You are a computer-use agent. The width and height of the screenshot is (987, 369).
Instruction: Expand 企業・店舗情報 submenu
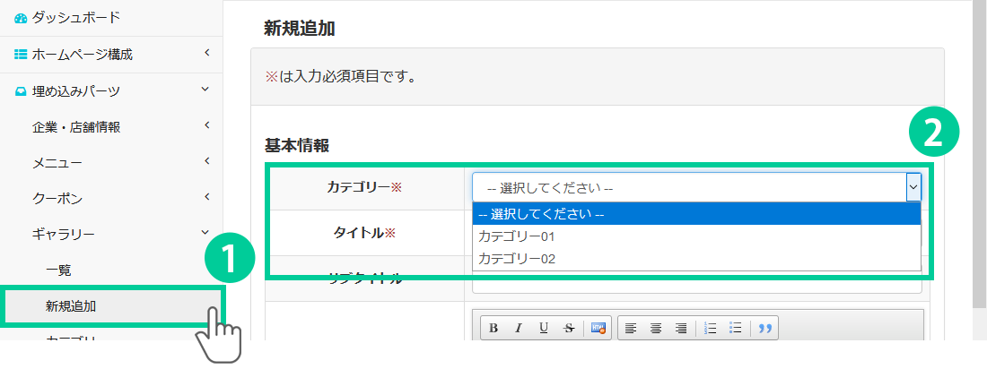point(76,126)
